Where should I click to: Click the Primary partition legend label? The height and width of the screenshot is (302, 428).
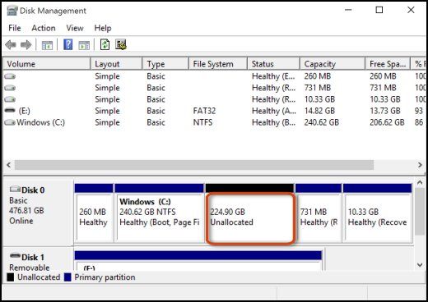click(x=105, y=277)
